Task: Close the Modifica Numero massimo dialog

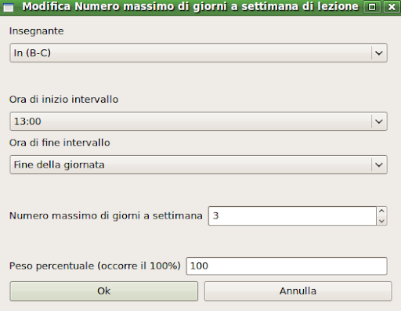Action: [x=392, y=7]
